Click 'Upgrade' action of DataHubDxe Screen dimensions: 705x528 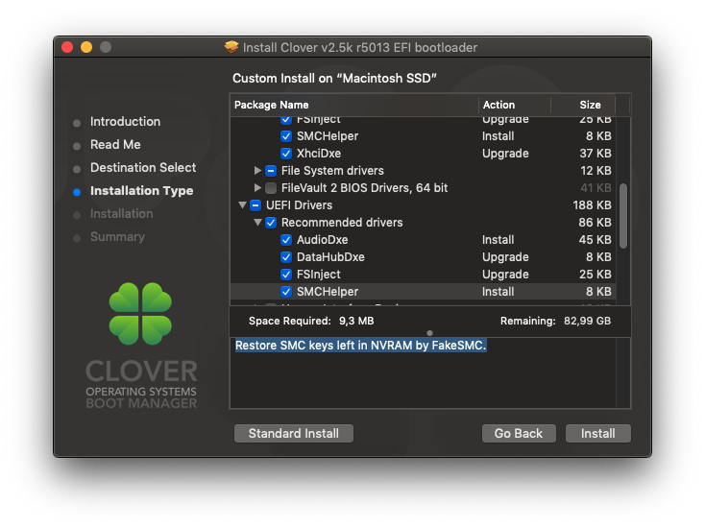(x=505, y=257)
